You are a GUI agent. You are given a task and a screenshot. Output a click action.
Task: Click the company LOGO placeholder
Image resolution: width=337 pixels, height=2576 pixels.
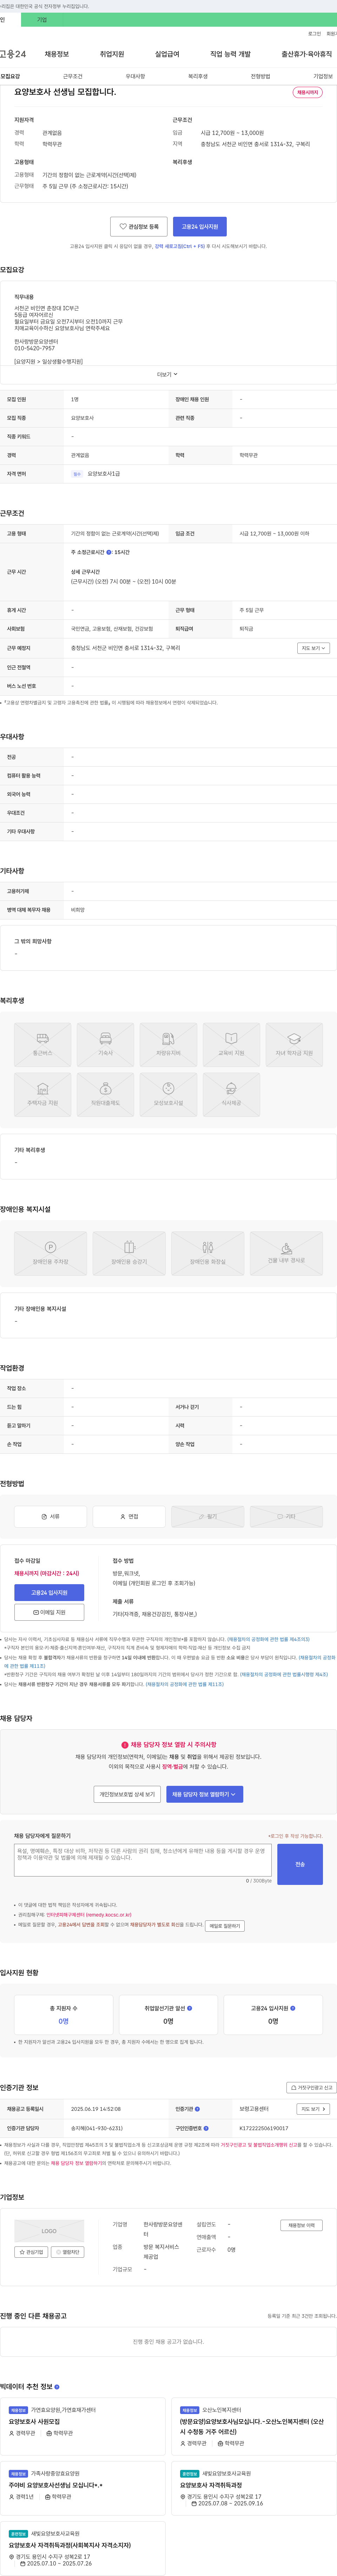coord(49,2231)
